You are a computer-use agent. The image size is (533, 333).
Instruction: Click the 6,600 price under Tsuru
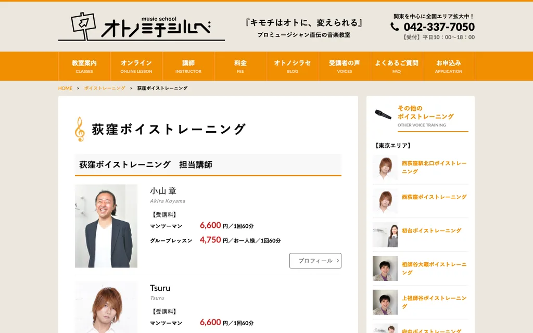tap(210, 322)
